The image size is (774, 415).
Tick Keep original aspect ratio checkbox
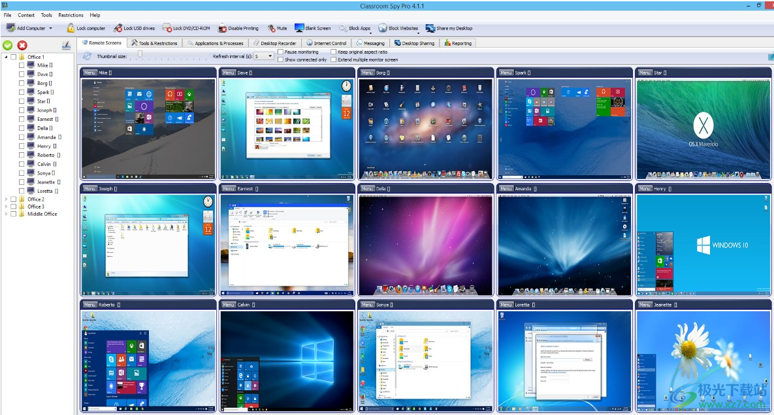click(333, 52)
